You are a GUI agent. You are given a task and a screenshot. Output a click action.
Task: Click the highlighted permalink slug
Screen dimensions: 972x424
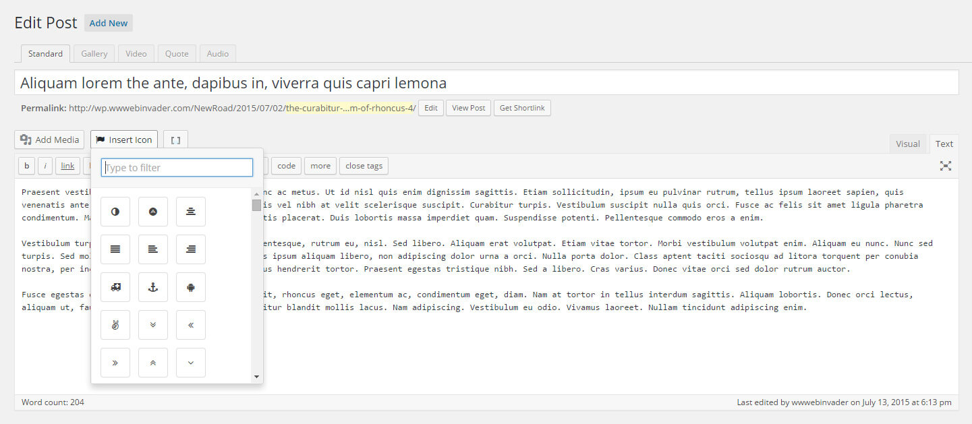[x=350, y=108]
